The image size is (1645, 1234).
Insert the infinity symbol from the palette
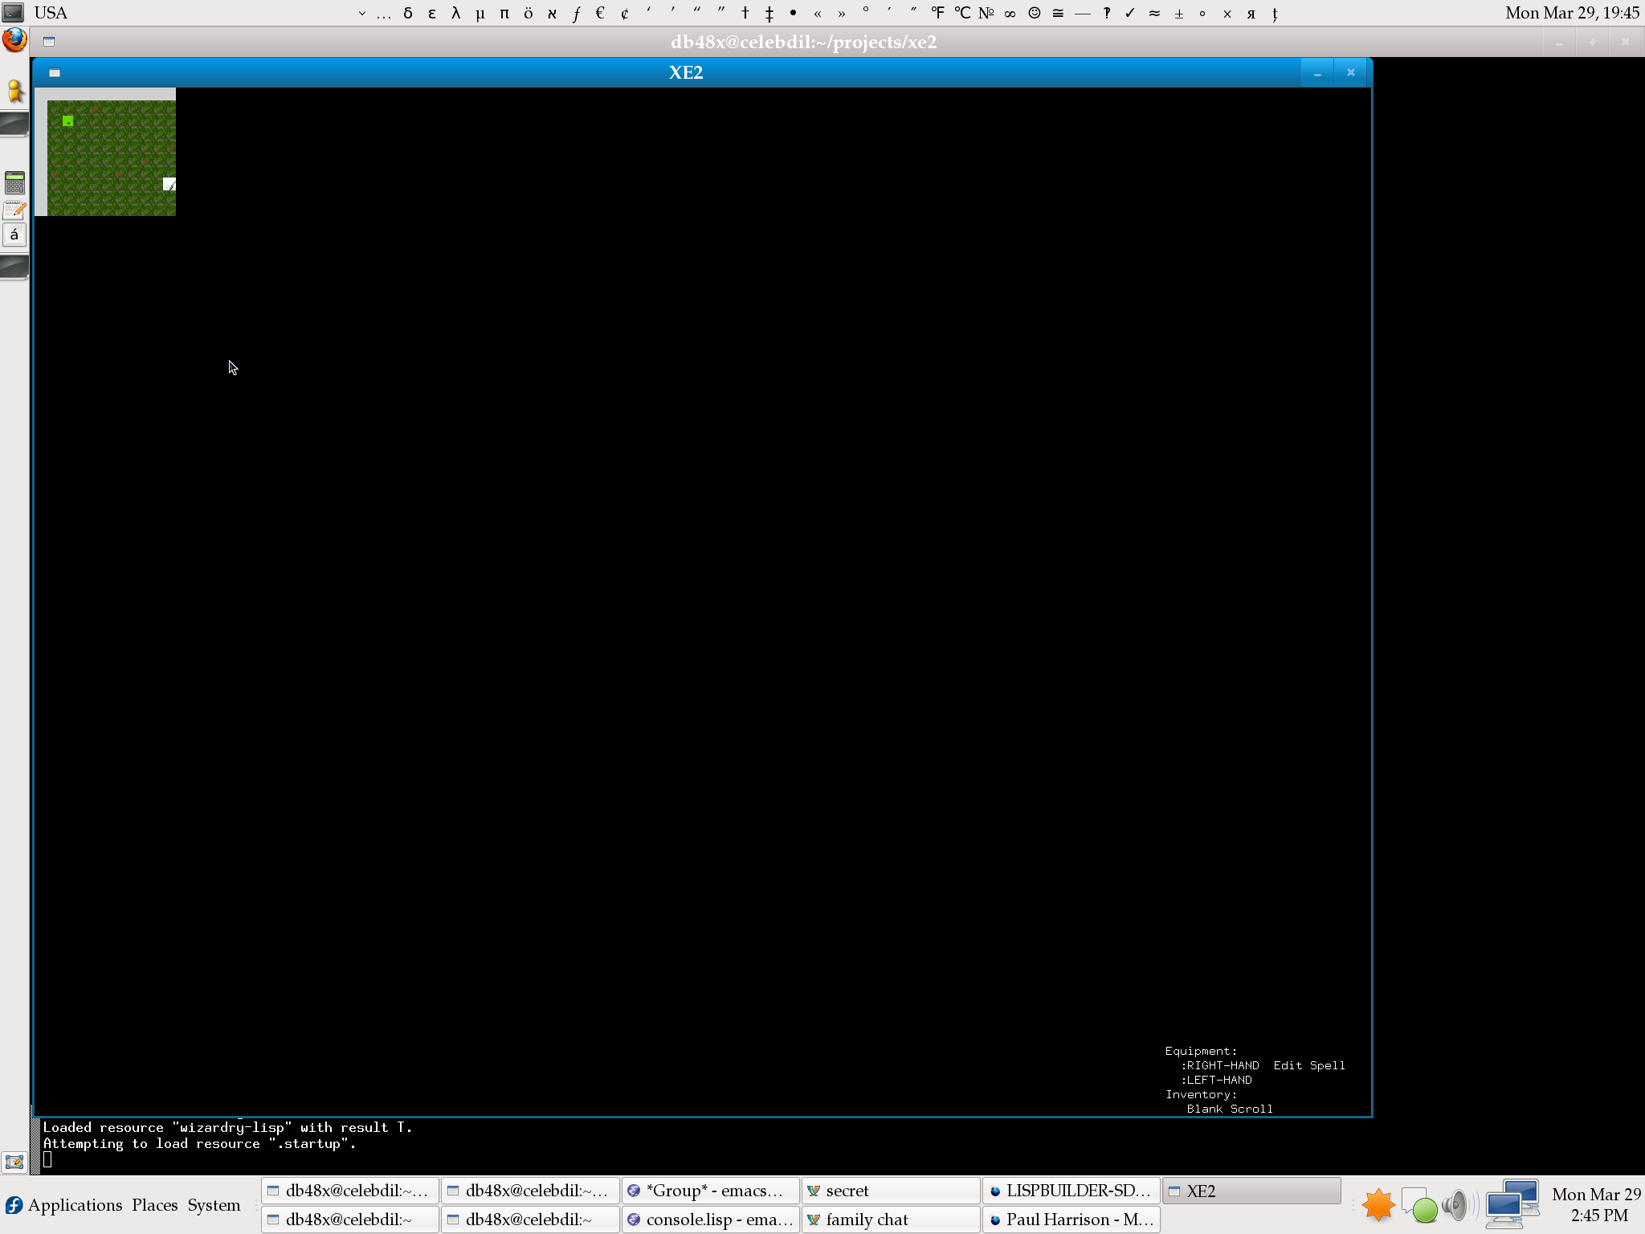1010,13
